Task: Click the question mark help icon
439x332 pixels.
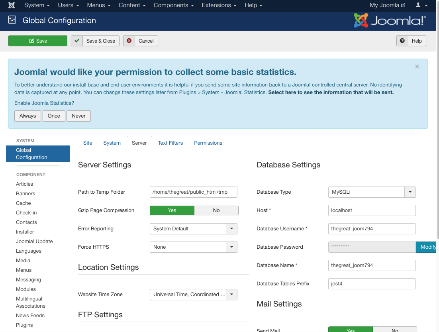Action: tap(402, 41)
